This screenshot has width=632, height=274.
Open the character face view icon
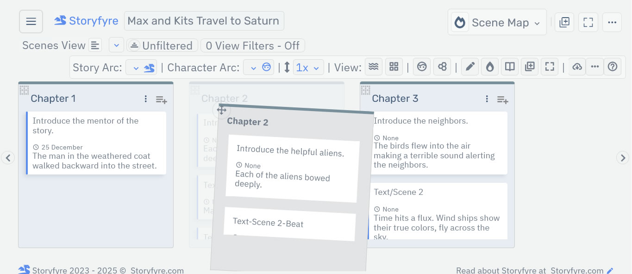click(x=422, y=66)
